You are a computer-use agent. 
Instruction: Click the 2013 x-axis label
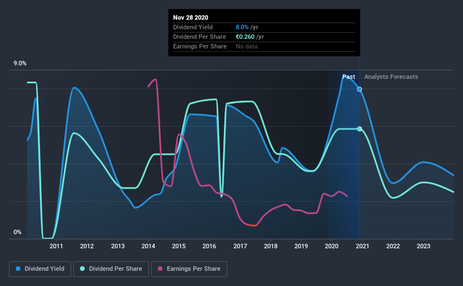click(x=117, y=246)
